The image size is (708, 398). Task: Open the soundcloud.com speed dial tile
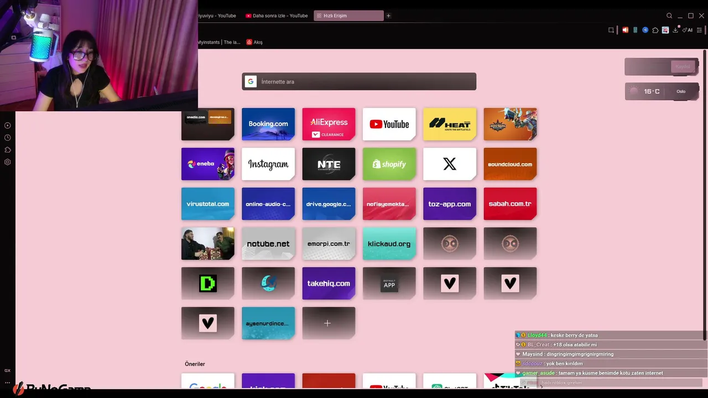coord(510,164)
